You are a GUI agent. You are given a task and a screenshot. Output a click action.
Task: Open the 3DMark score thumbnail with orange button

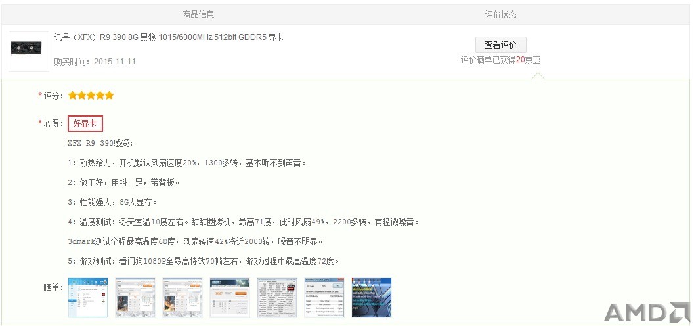tap(230, 298)
